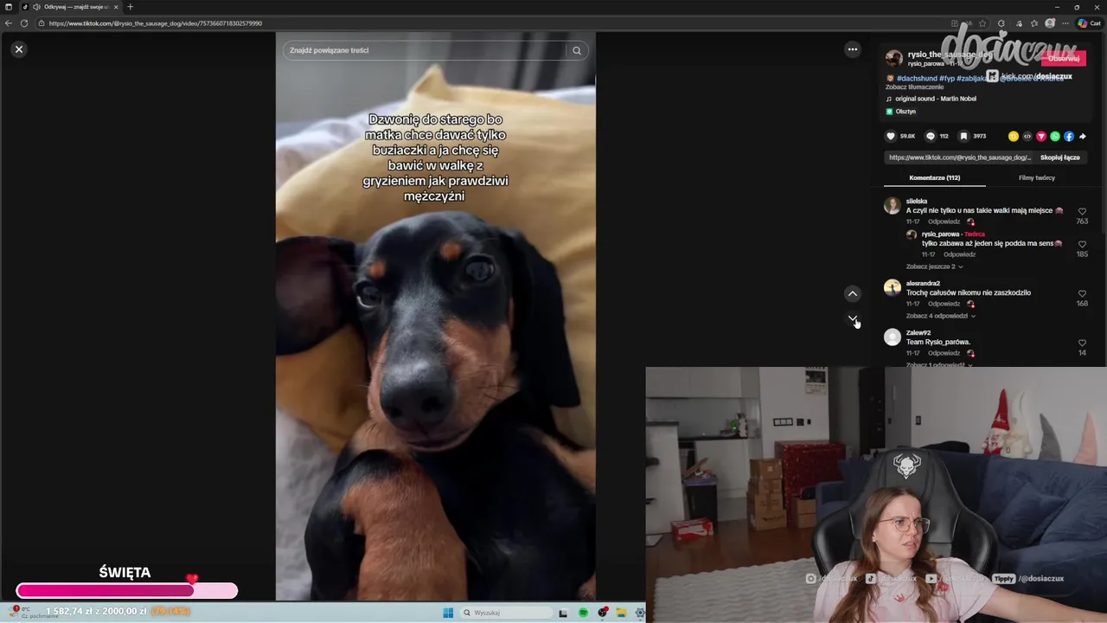This screenshot has width=1107, height=623.
Task: Open the tab actions menu icon
Action: 9,7
